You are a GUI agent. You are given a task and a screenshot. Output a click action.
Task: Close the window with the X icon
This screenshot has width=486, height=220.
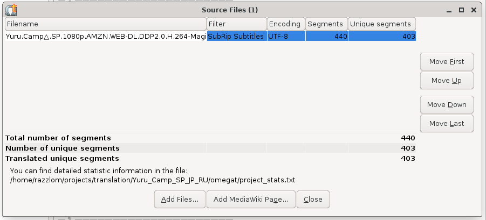(474, 10)
